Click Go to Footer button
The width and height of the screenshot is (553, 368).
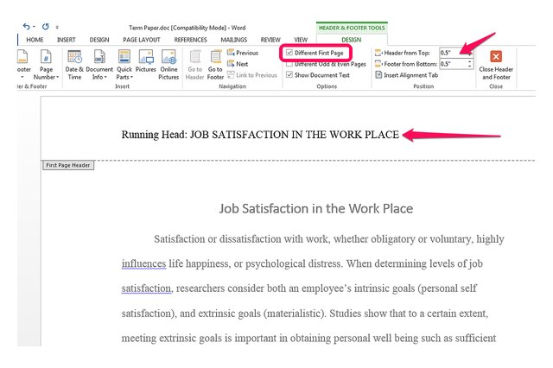[215, 65]
